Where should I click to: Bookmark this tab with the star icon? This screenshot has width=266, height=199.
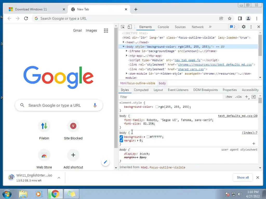click(230, 18)
